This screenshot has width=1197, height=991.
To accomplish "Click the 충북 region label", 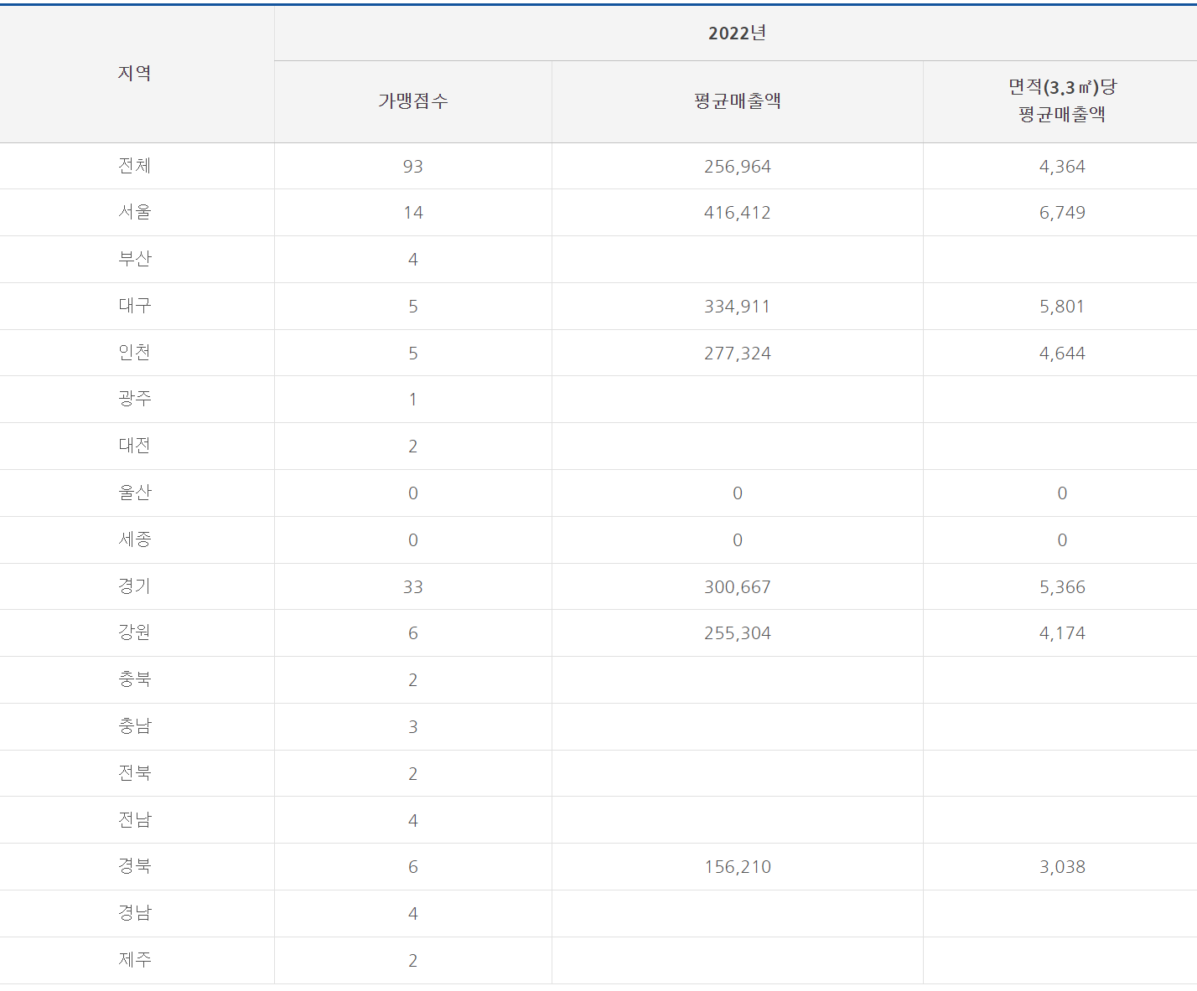I will 135,679.
